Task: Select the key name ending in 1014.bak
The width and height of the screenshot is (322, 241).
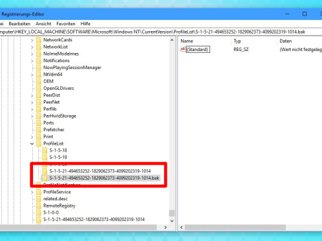Action: point(104,178)
